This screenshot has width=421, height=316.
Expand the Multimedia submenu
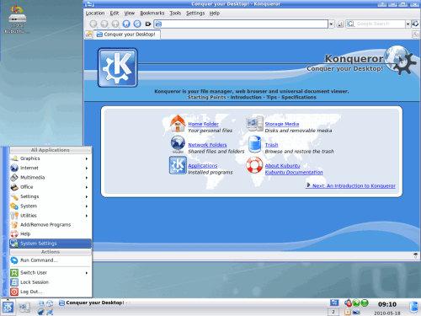coord(51,178)
